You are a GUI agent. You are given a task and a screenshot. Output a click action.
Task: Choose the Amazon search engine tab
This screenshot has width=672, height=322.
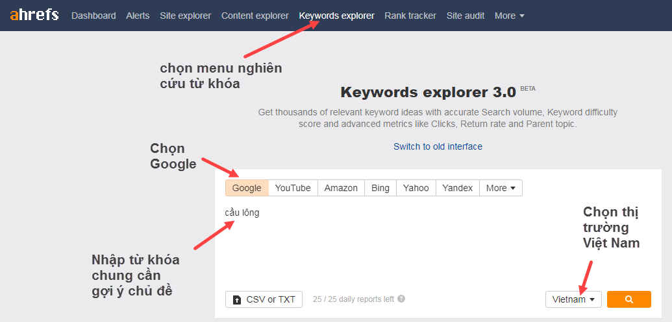pyautogui.click(x=341, y=188)
